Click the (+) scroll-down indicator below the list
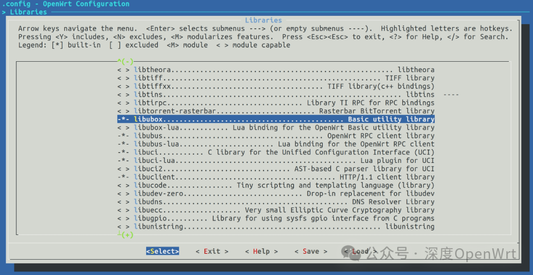The image size is (533, 275). pos(125,235)
